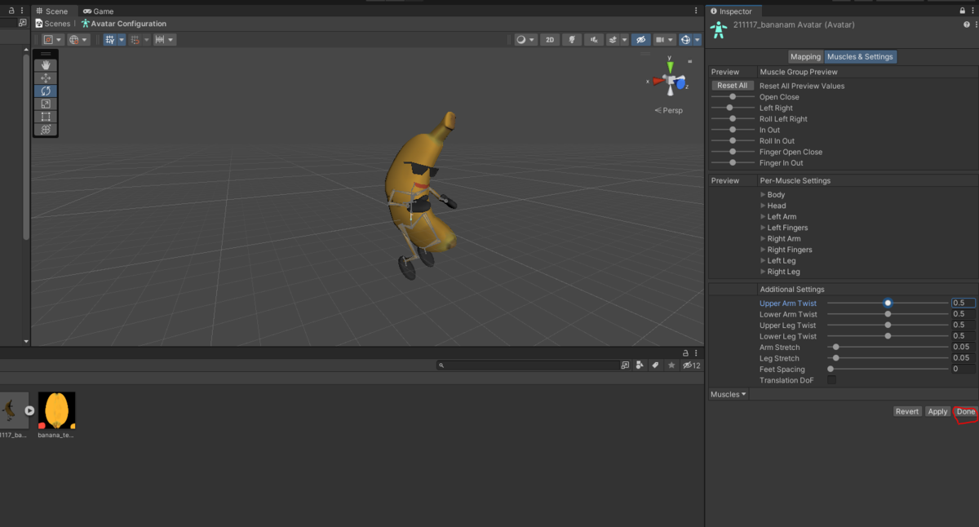The width and height of the screenshot is (979, 527).
Task: Click the favorites star icon in Project panel
Action: click(671, 365)
